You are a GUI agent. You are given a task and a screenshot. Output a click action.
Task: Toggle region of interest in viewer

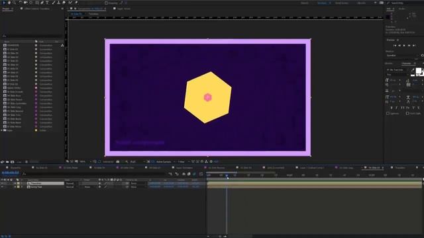coord(148,161)
